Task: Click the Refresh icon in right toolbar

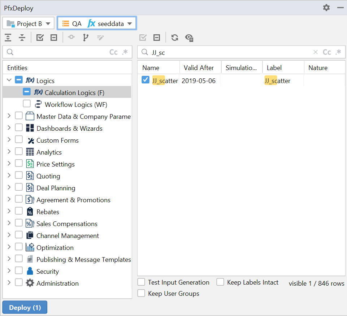Action: (175, 38)
